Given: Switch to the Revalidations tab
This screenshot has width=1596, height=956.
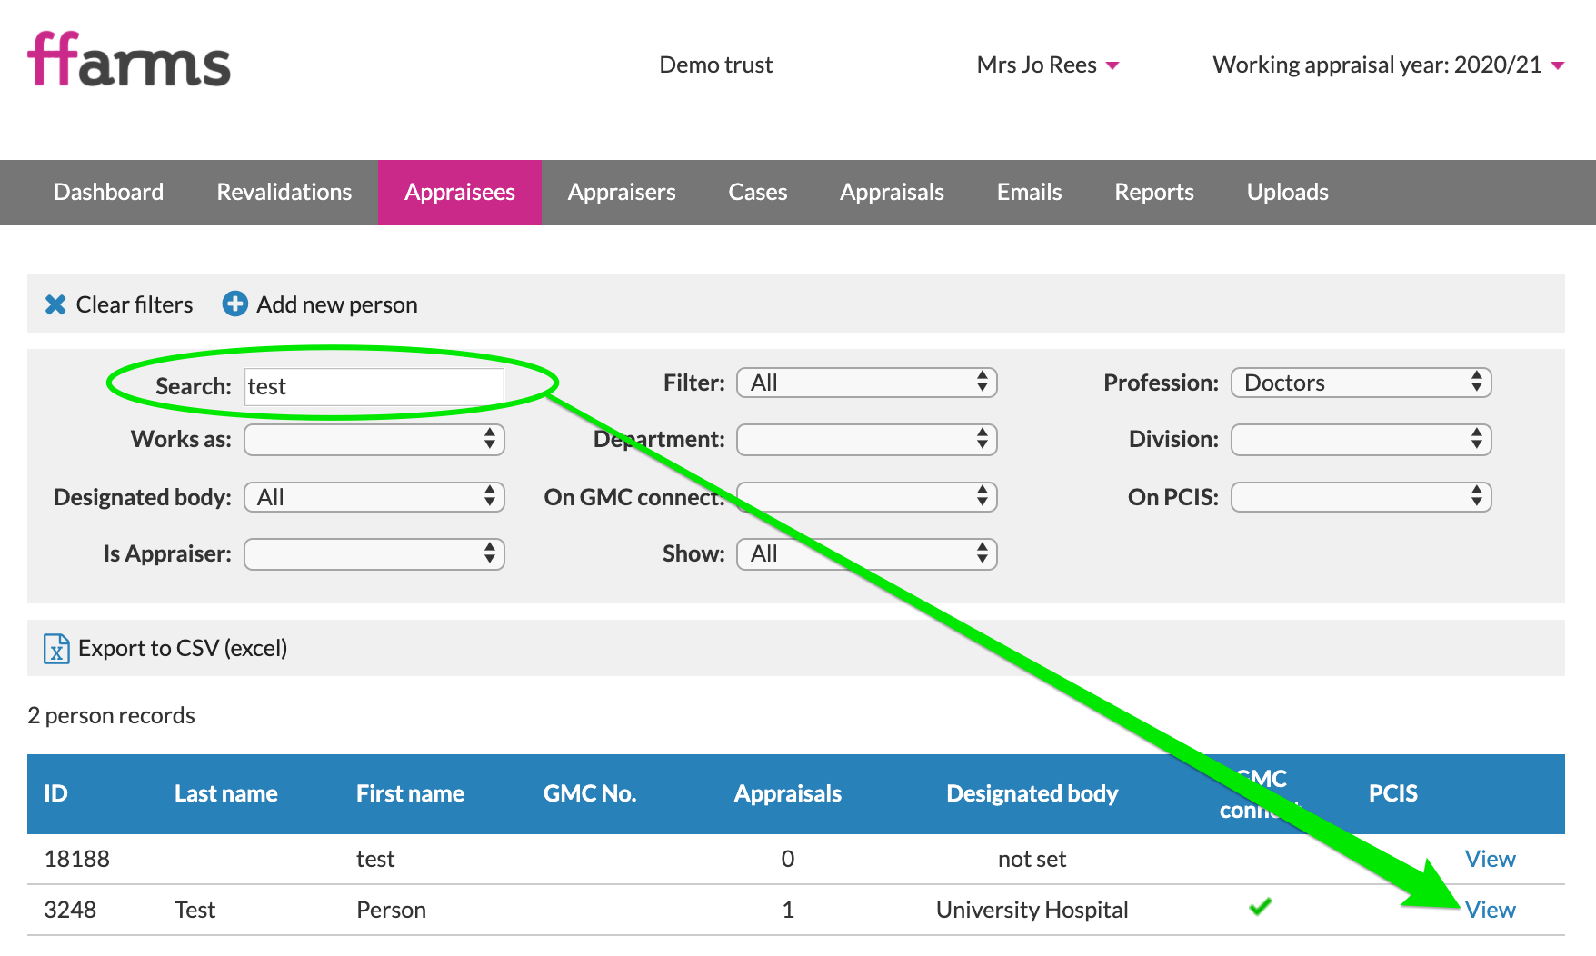Looking at the screenshot, I should pyautogui.click(x=284, y=193).
